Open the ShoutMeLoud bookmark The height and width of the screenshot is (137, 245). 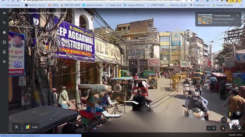(x=200, y=5)
